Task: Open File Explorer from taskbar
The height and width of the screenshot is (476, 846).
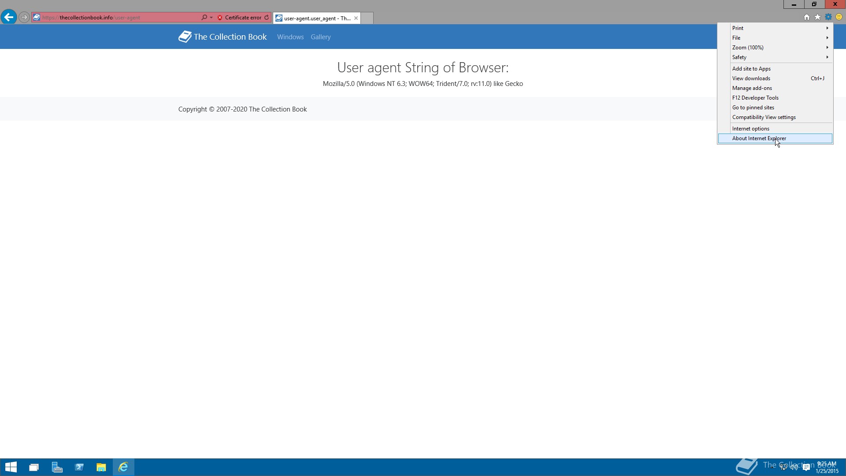Action: 101,467
